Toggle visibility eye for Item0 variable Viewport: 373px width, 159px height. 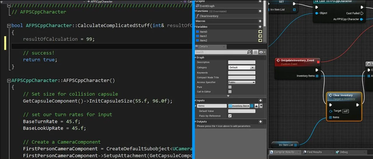coord(260,32)
